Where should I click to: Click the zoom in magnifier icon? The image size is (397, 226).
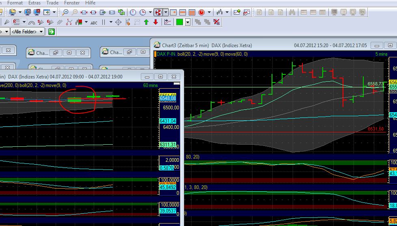pyautogui.click(x=65, y=12)
